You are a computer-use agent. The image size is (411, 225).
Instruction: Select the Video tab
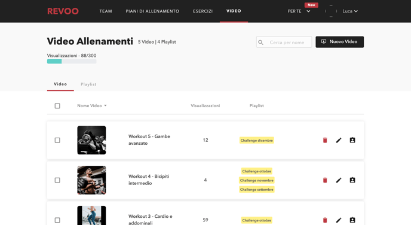(60, 84)
